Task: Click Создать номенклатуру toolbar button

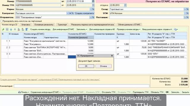Action: pos(40,29)
